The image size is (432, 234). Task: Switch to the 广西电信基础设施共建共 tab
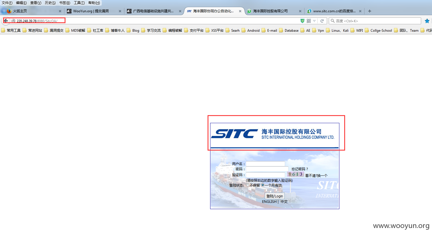(154, 11)
